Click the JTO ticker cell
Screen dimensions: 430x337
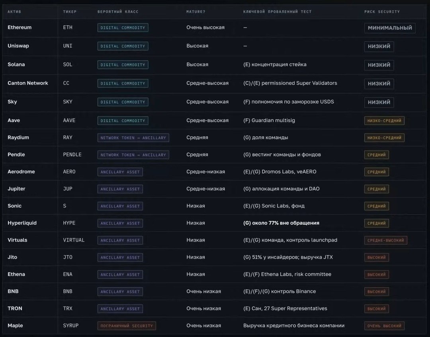click(68, 258)
